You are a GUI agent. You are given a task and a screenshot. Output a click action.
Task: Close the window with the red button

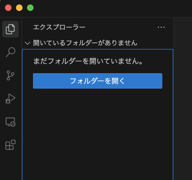[8, 8]
